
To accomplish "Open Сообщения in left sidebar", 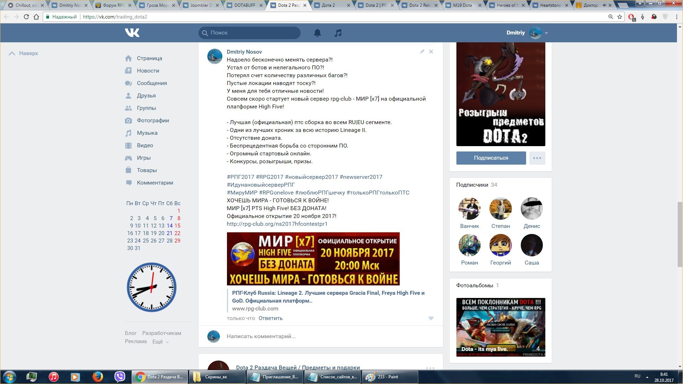I will 152,83.
